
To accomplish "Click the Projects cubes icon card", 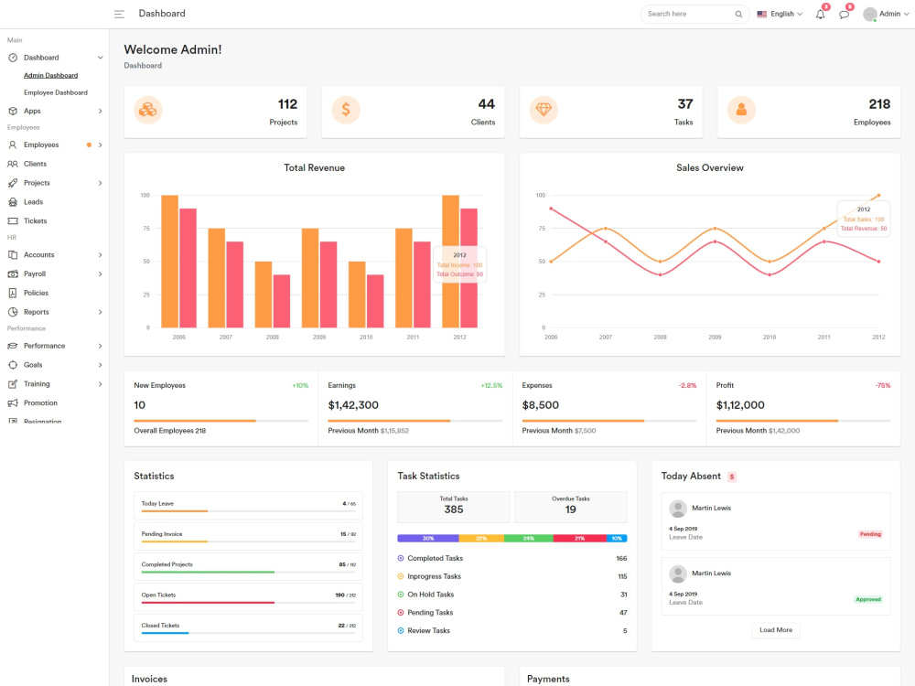I will point(148,110).
